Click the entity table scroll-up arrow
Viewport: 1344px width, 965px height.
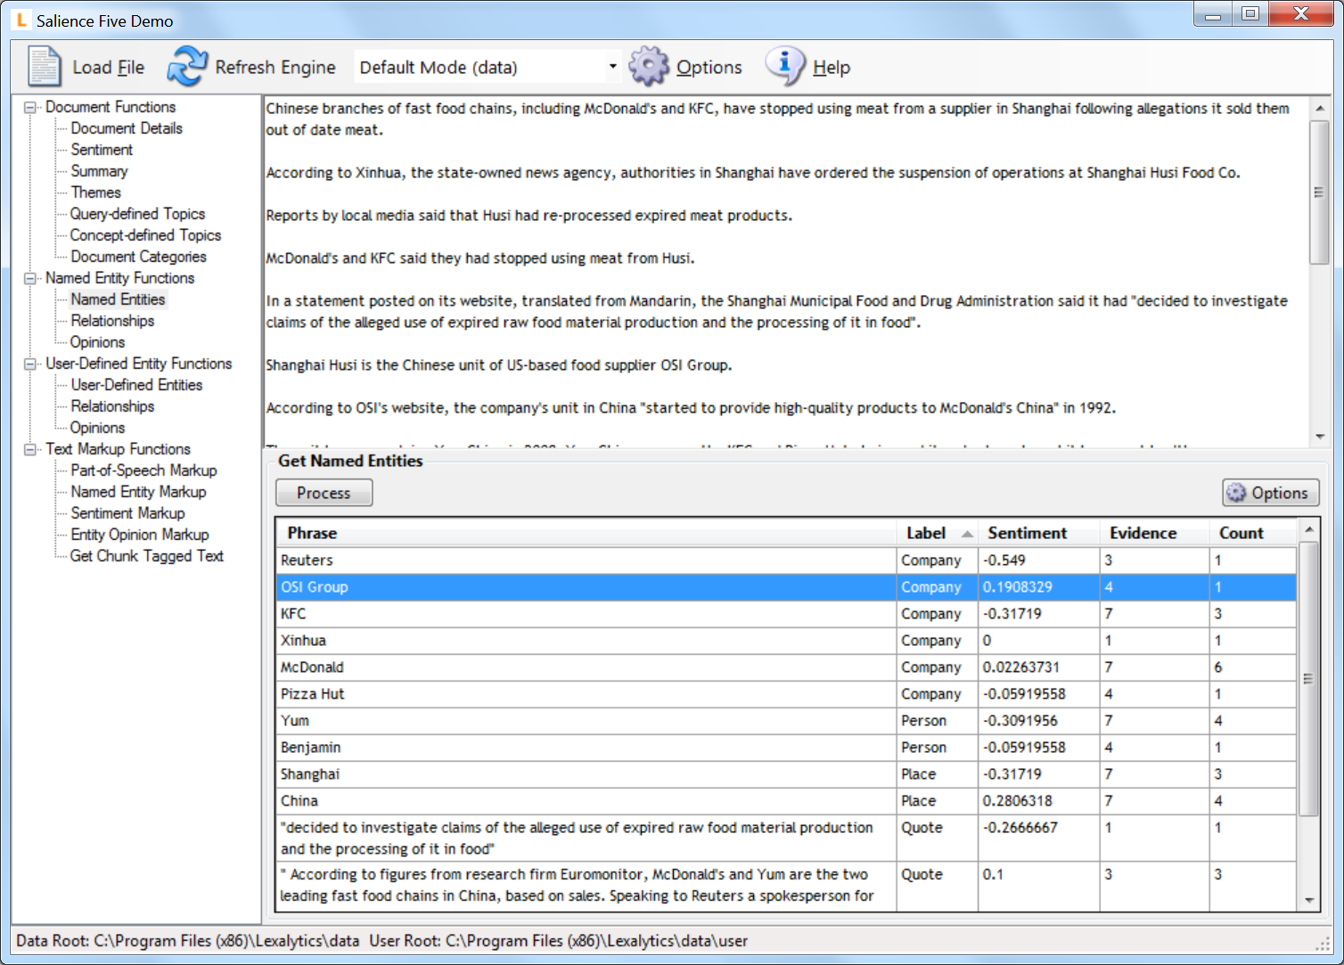1308,529
